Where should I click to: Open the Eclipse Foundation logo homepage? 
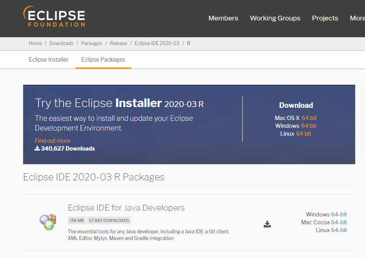[54, 16]
